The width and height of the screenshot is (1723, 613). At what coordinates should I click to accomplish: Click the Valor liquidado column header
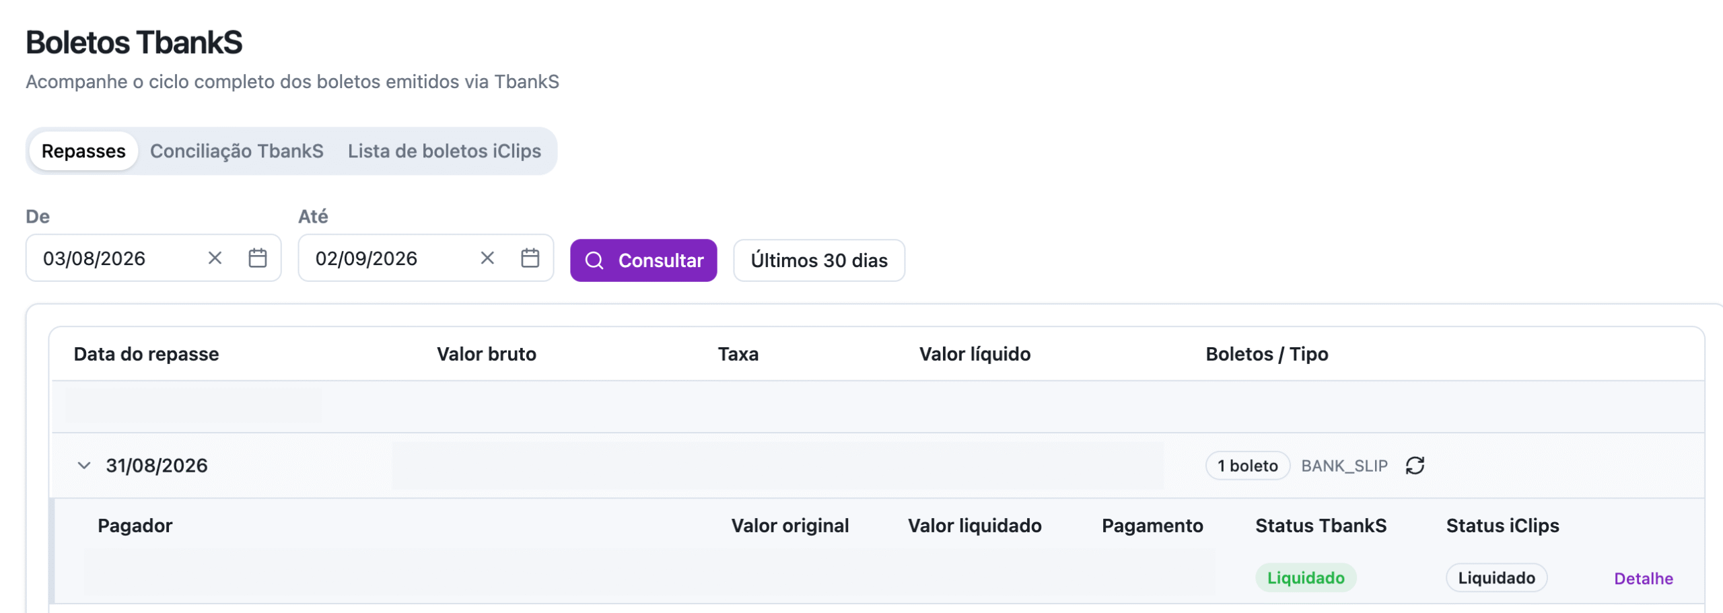tap(975, 526)
